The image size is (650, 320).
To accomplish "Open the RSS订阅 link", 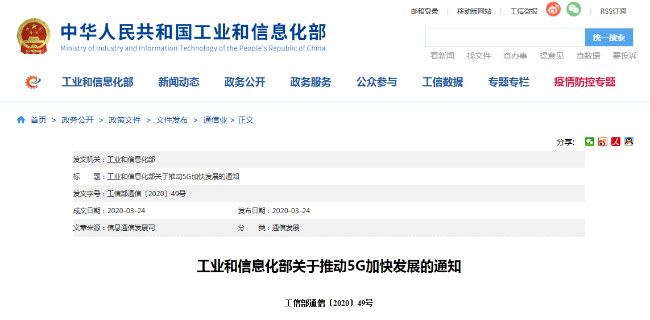I will (613, 11).
